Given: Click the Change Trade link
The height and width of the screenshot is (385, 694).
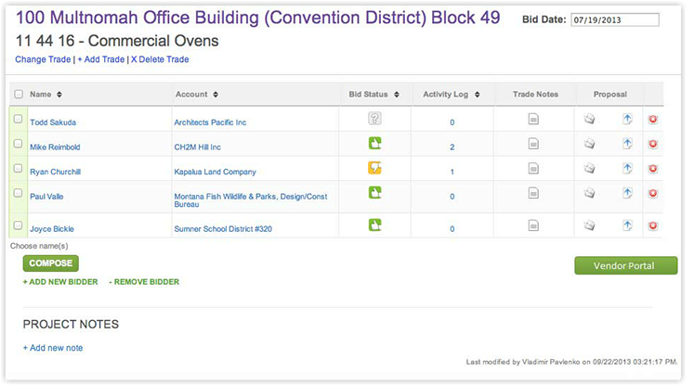Looking at the screenshot, I should (x=43, y=59).
